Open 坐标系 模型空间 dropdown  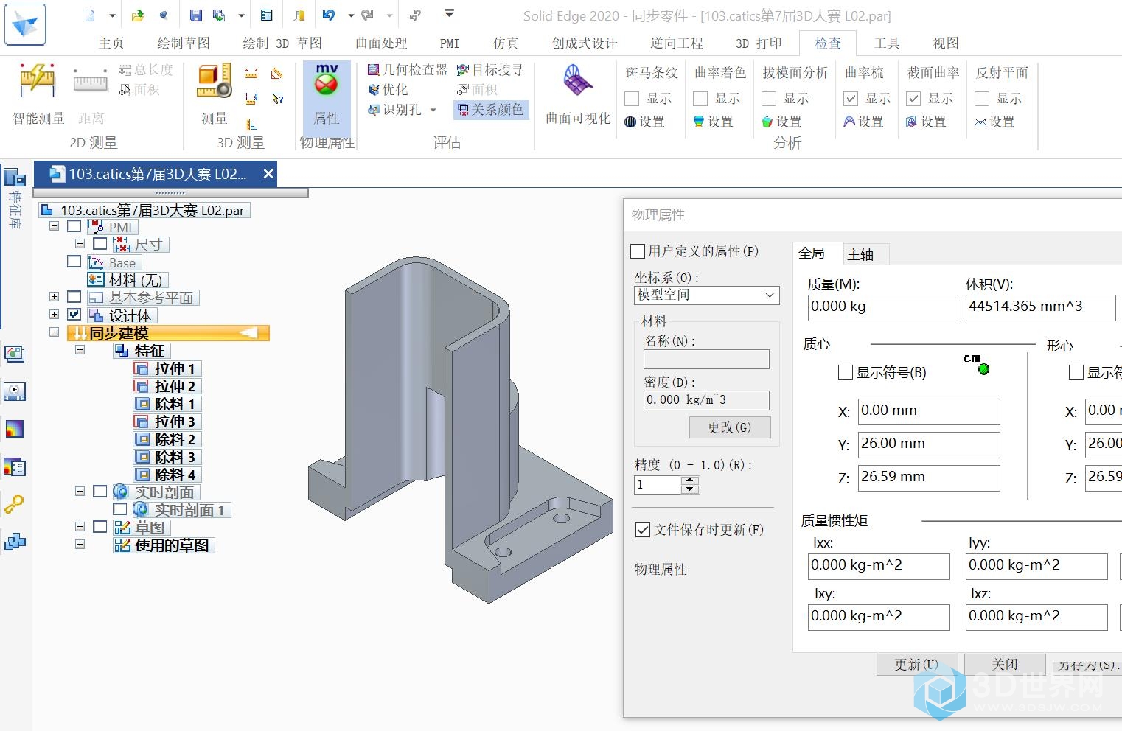(x=706, y=295)
